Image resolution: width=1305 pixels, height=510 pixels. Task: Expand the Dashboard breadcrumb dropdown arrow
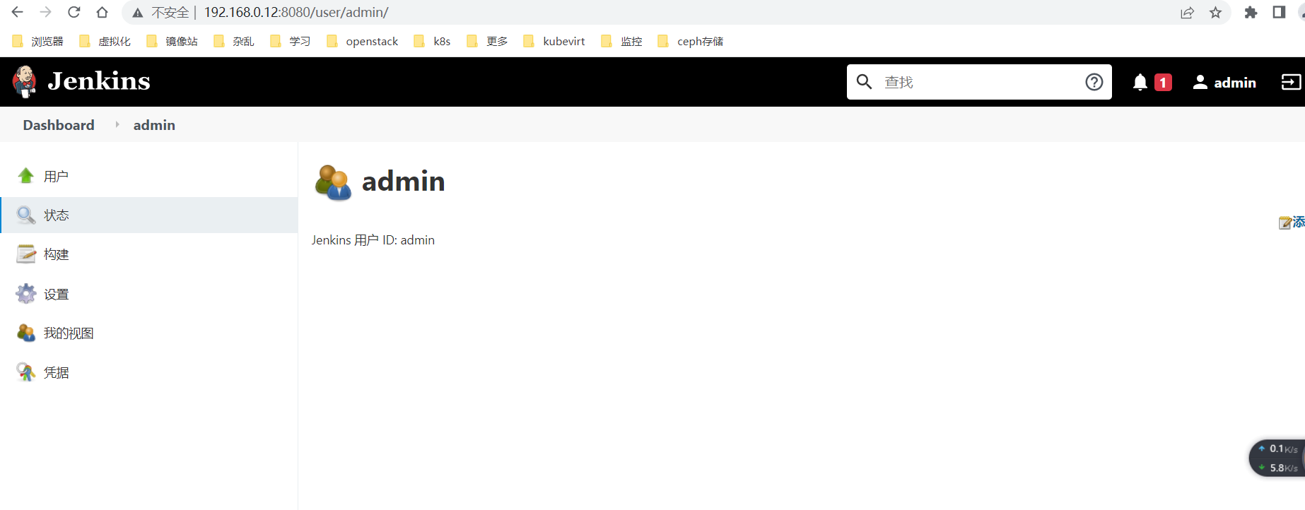(117, 124)
